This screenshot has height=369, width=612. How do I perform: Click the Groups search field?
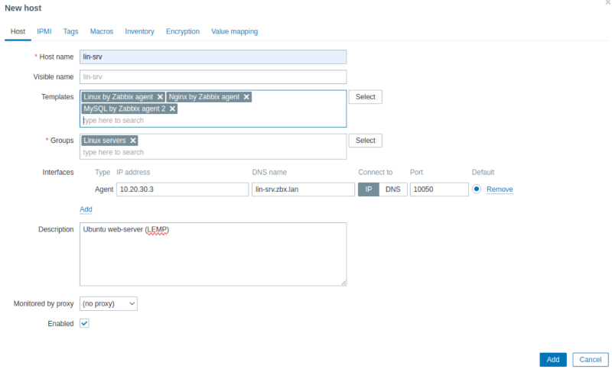213,152
